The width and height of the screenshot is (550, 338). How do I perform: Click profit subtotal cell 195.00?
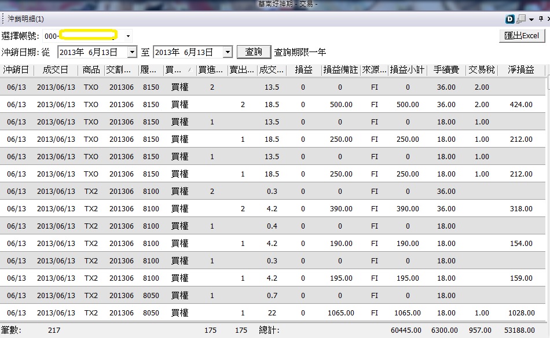coord(408,278)
